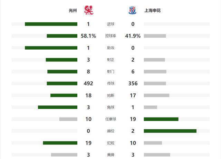This screenshot has height=159, width=221.
Task: Click Gwangju's 19 fouls bar
Action: pos(60,143)
